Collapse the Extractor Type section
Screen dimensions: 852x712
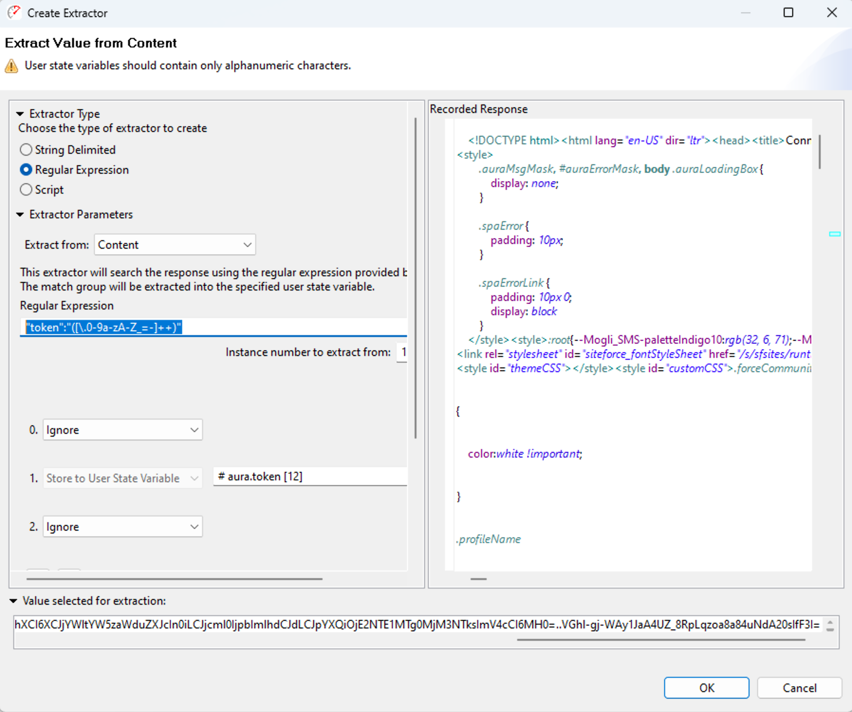coord(20,114)
